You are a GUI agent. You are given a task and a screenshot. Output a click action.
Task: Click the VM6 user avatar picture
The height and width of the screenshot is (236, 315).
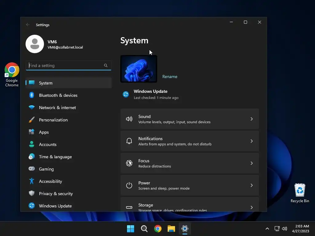tap(35, 44)
